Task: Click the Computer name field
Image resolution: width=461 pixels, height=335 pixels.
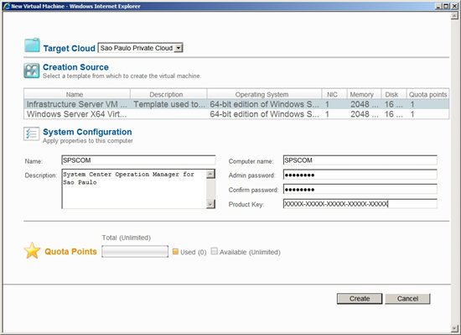Action: point(360,160)
